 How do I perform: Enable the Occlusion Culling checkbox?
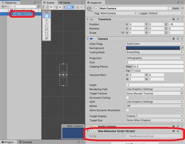click(x=127, y=98)
